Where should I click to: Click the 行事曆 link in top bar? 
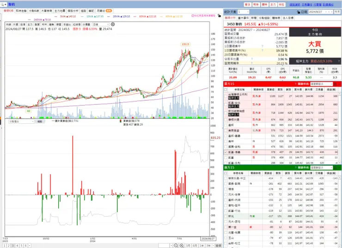pos(318,5)
